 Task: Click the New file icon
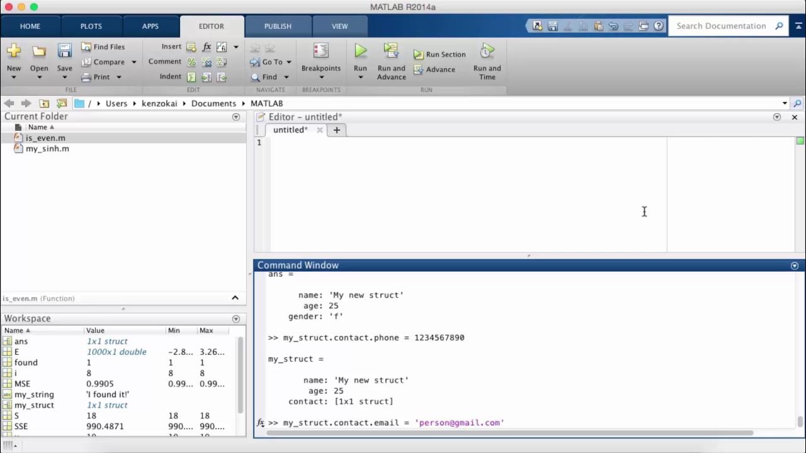[13, 51]
